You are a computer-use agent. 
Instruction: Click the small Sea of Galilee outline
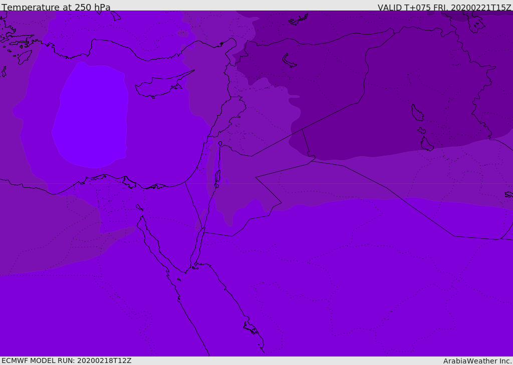point(220,144)
